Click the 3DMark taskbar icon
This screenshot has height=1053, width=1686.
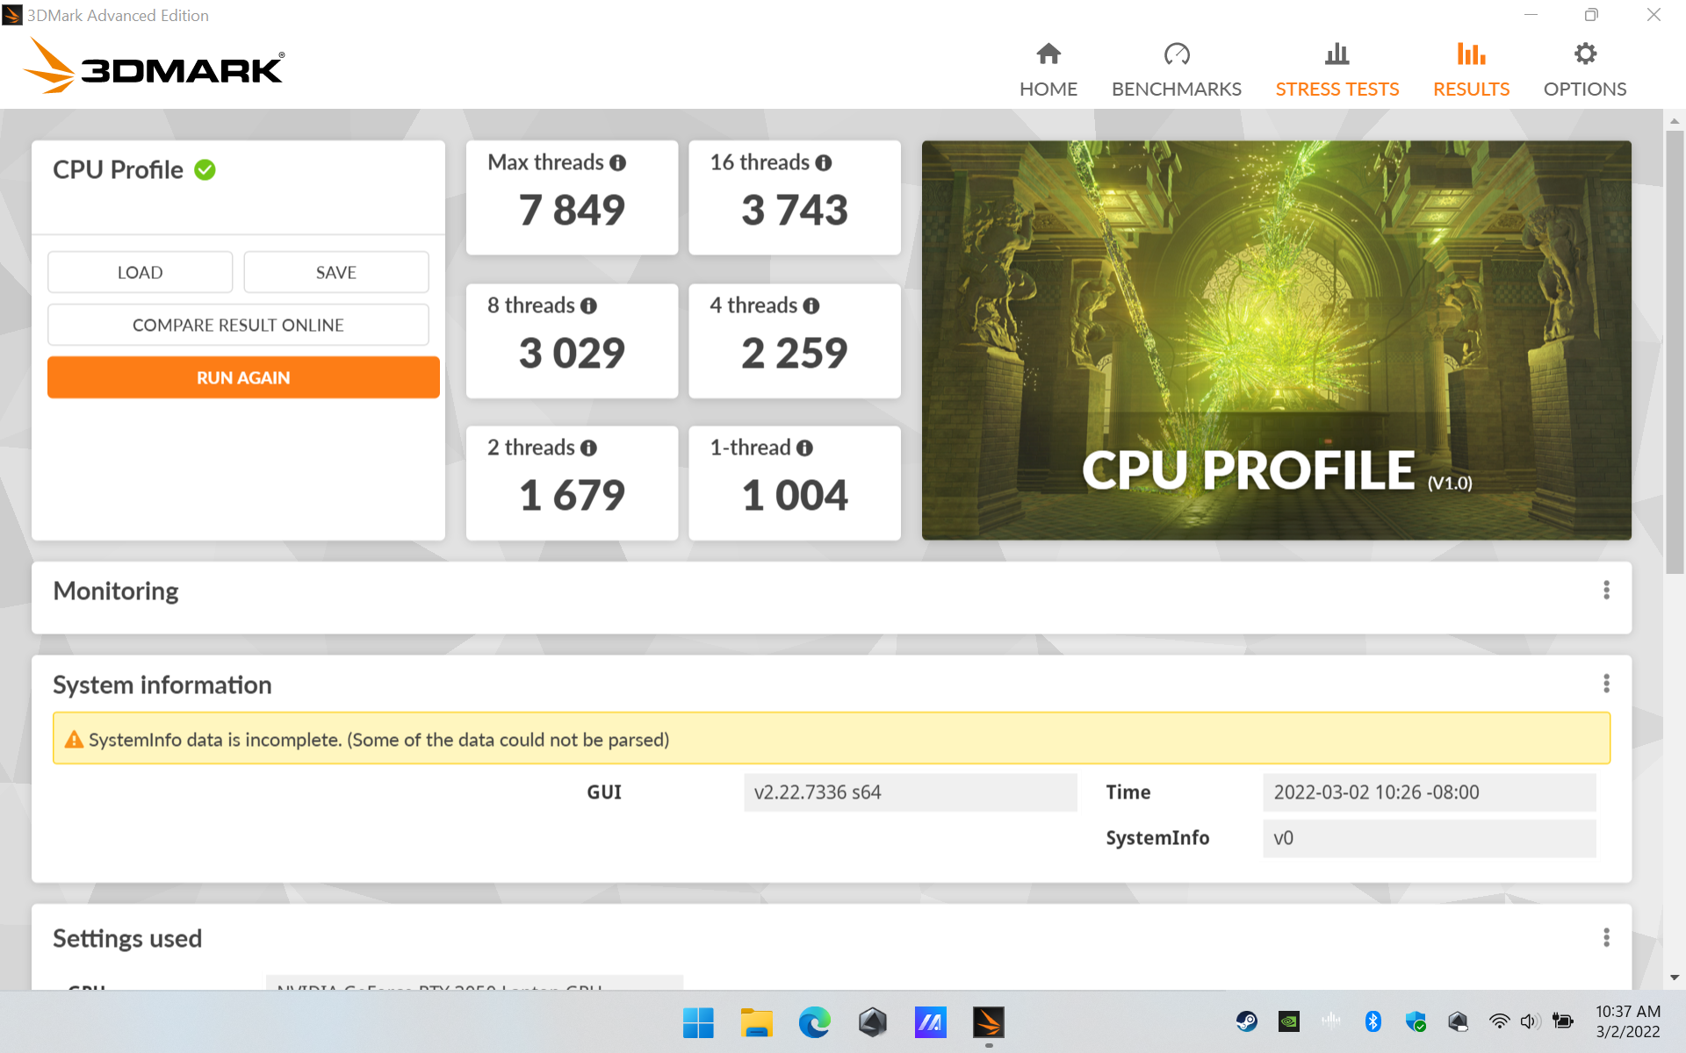(988, 1022)
